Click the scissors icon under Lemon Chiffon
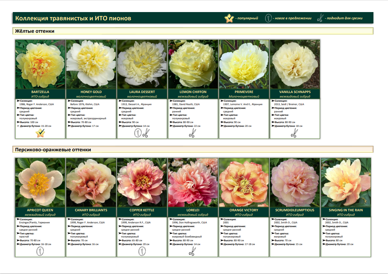This screenshot has height=274, width=388. click(x=192, y=133)
